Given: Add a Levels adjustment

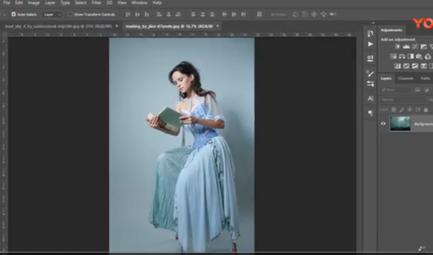Looking at the screenshot, I should (406, 47).
